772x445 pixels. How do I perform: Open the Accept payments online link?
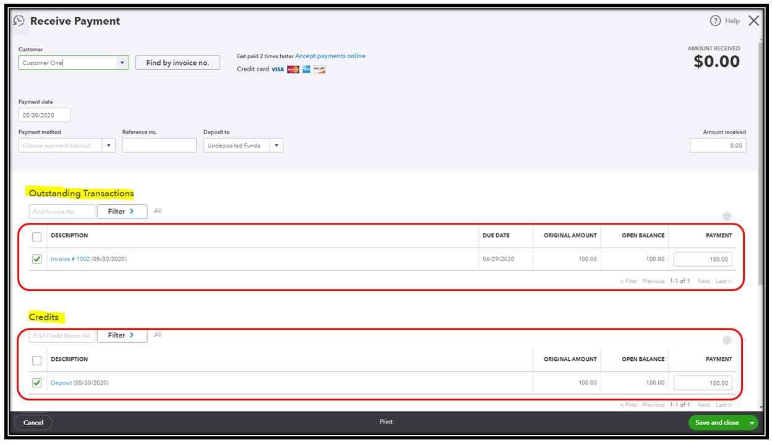(330, 56)
